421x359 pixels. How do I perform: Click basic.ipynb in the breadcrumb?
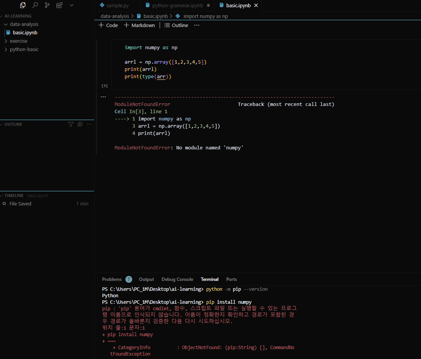[x=155, y=16]
